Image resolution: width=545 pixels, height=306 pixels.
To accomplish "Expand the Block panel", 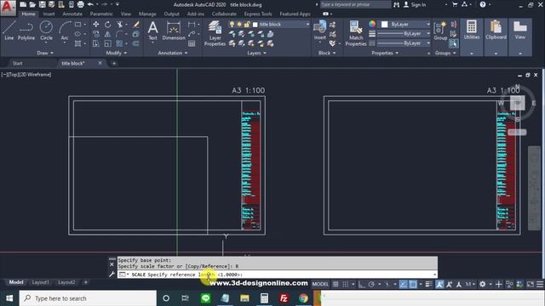I will 327,53.
